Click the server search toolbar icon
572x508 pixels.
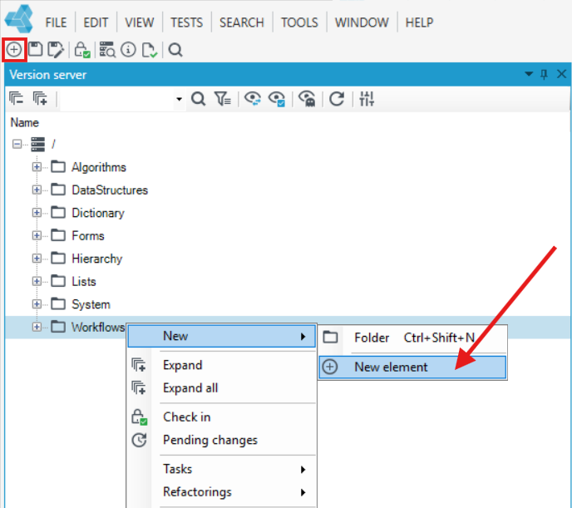[x=107, y=50]
